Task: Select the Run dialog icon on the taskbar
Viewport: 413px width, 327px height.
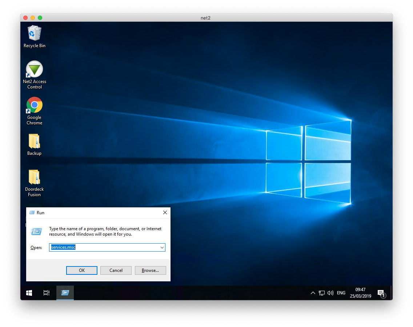Action: point(65,293)
